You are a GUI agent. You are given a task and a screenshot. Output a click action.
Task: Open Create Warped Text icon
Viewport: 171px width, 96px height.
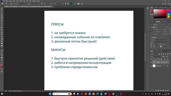pyautogui.click(x=75, y=4)
